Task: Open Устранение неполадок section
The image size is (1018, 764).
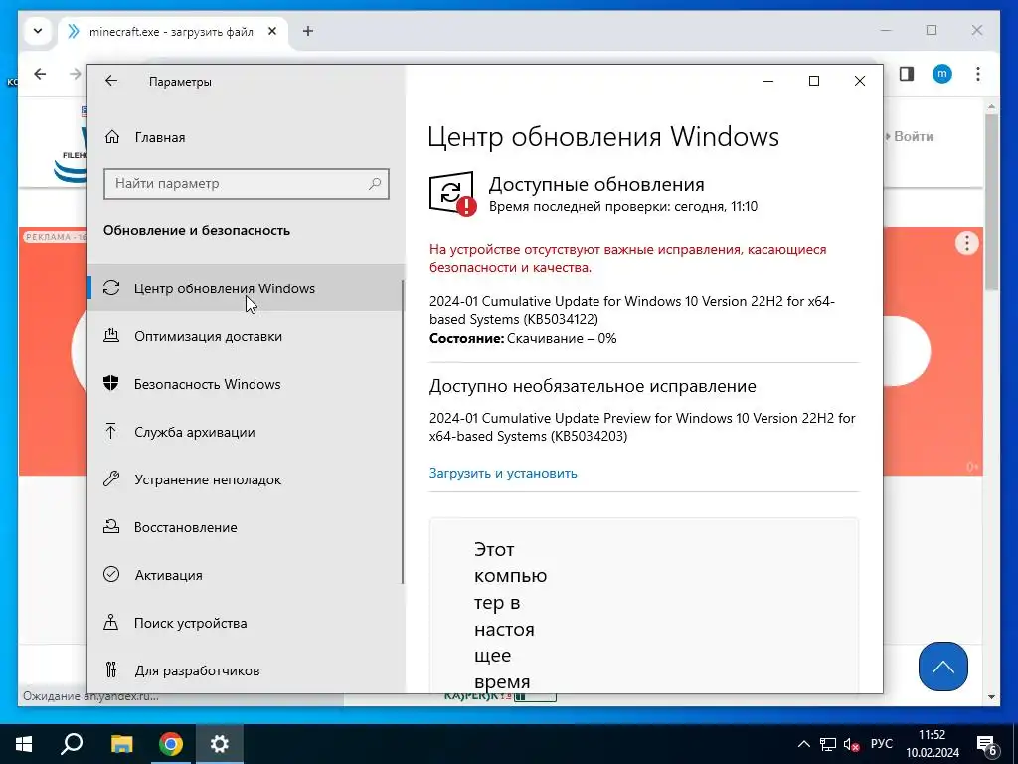Action: 246,479
